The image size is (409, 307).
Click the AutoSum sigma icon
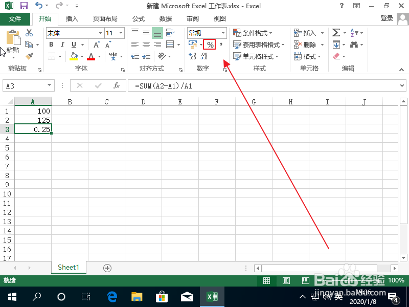tap(336, 33)
